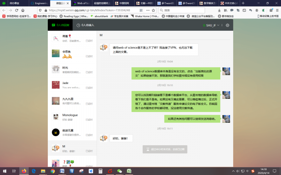
Task: View site security lock info
Action: 46,10
